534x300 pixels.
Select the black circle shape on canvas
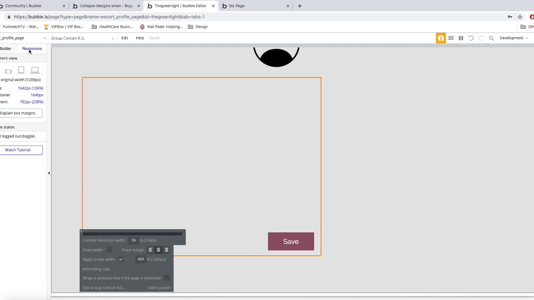tap(276, 57)
